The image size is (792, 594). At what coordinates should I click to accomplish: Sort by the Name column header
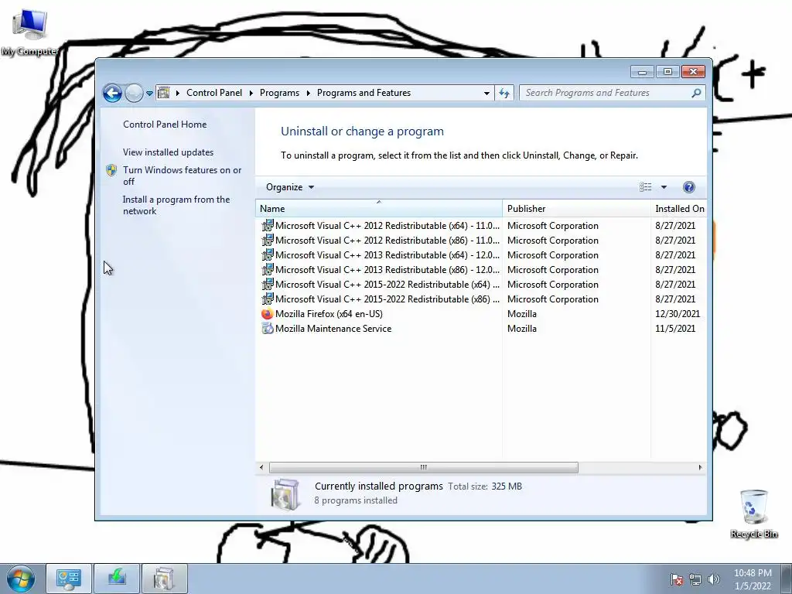pyautogui.click(x=379, y=209)
